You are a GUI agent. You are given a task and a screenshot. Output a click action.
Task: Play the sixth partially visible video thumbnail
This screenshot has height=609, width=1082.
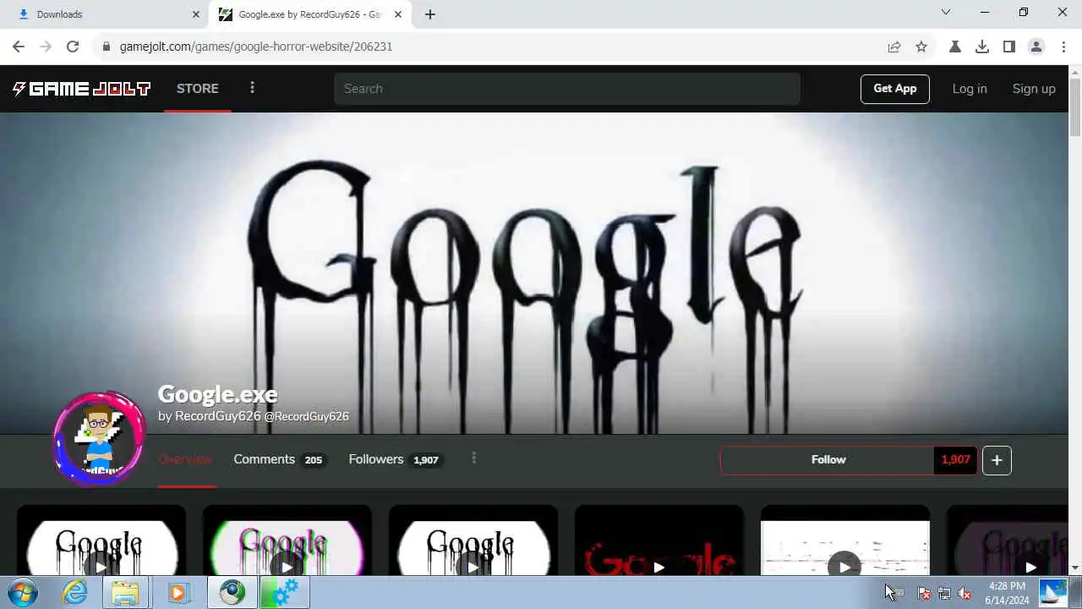click(1008, 541)
